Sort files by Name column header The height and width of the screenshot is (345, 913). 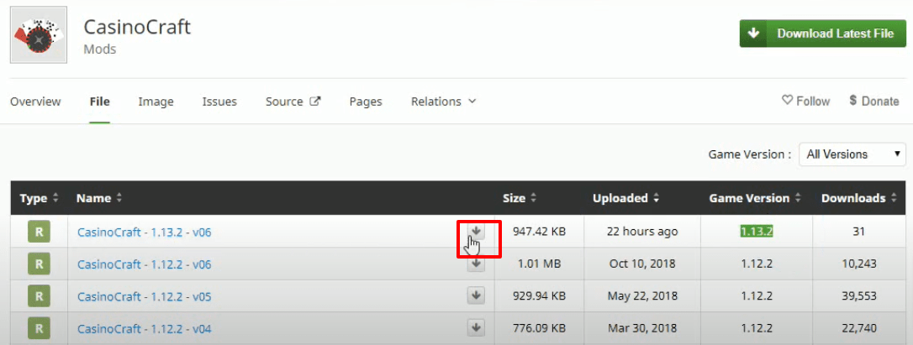(x=99, y=198)
